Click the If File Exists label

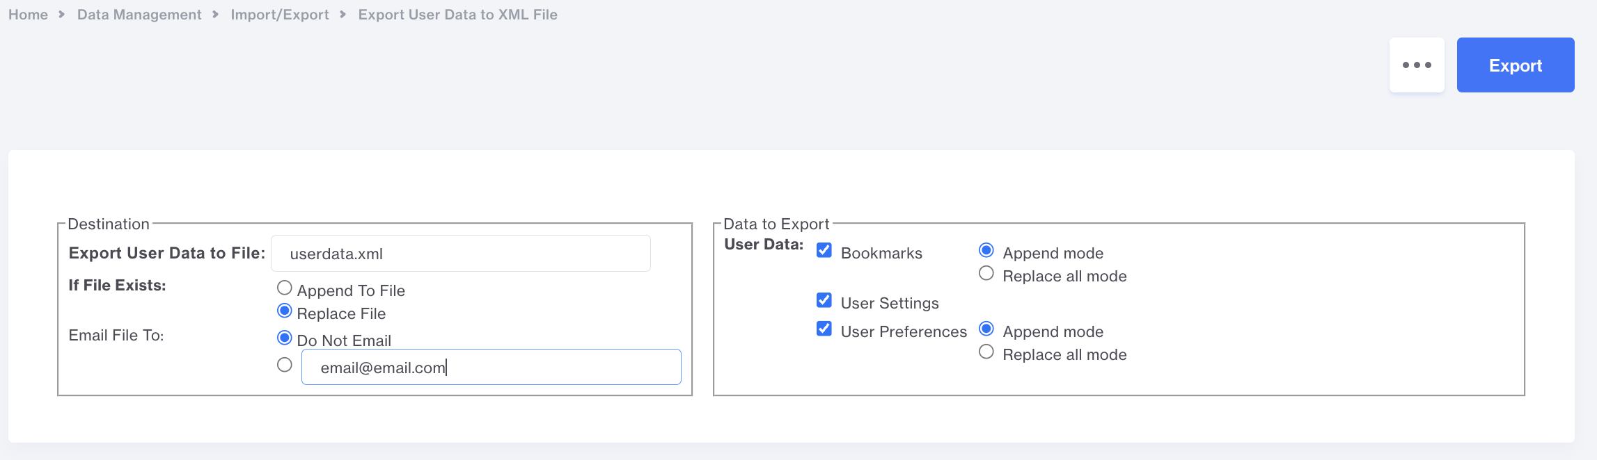coord(117,286)
